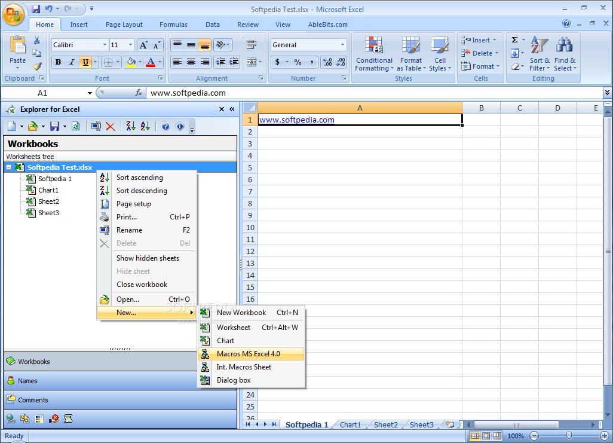The height and width of the screenshot is (443, 613).
Task: Click the Explorer rename toolbar icon
Action: 96,126
